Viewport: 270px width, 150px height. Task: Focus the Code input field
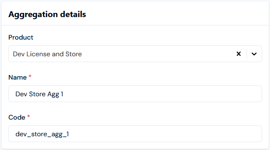click(x=135, y=134)
